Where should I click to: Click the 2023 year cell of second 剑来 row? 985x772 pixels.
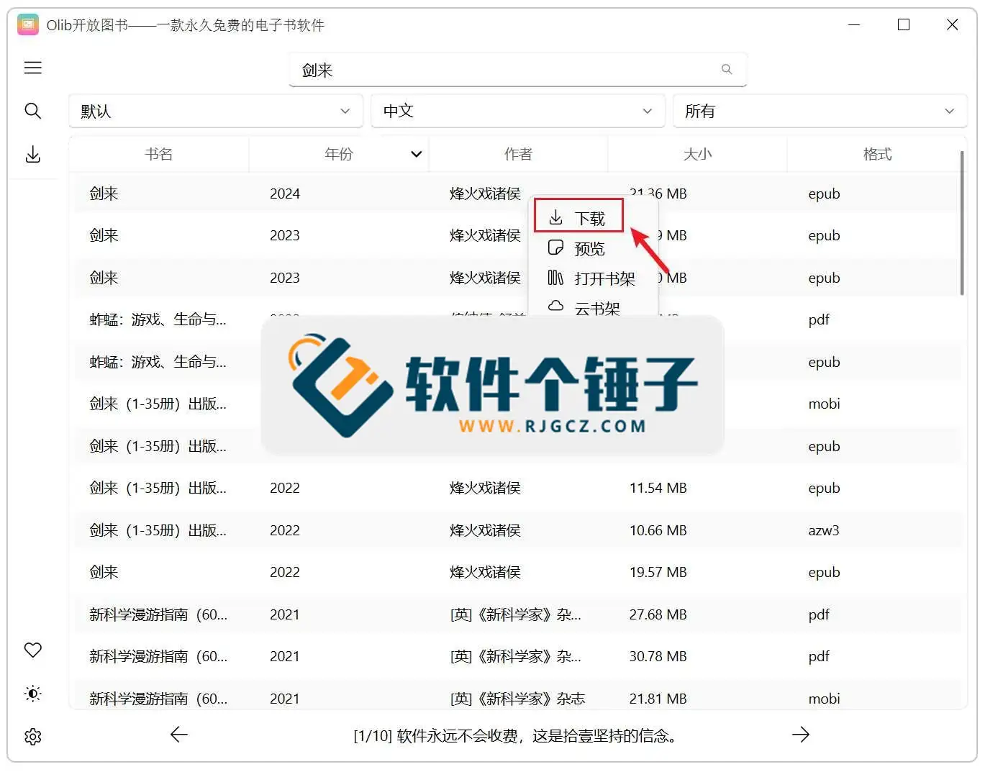click(285, 235)
